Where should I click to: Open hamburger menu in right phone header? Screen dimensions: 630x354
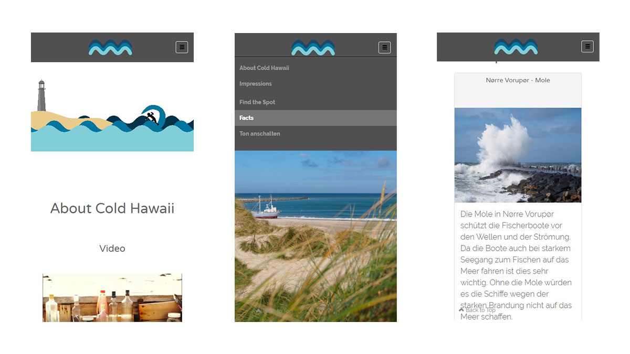tap(587, 46)
